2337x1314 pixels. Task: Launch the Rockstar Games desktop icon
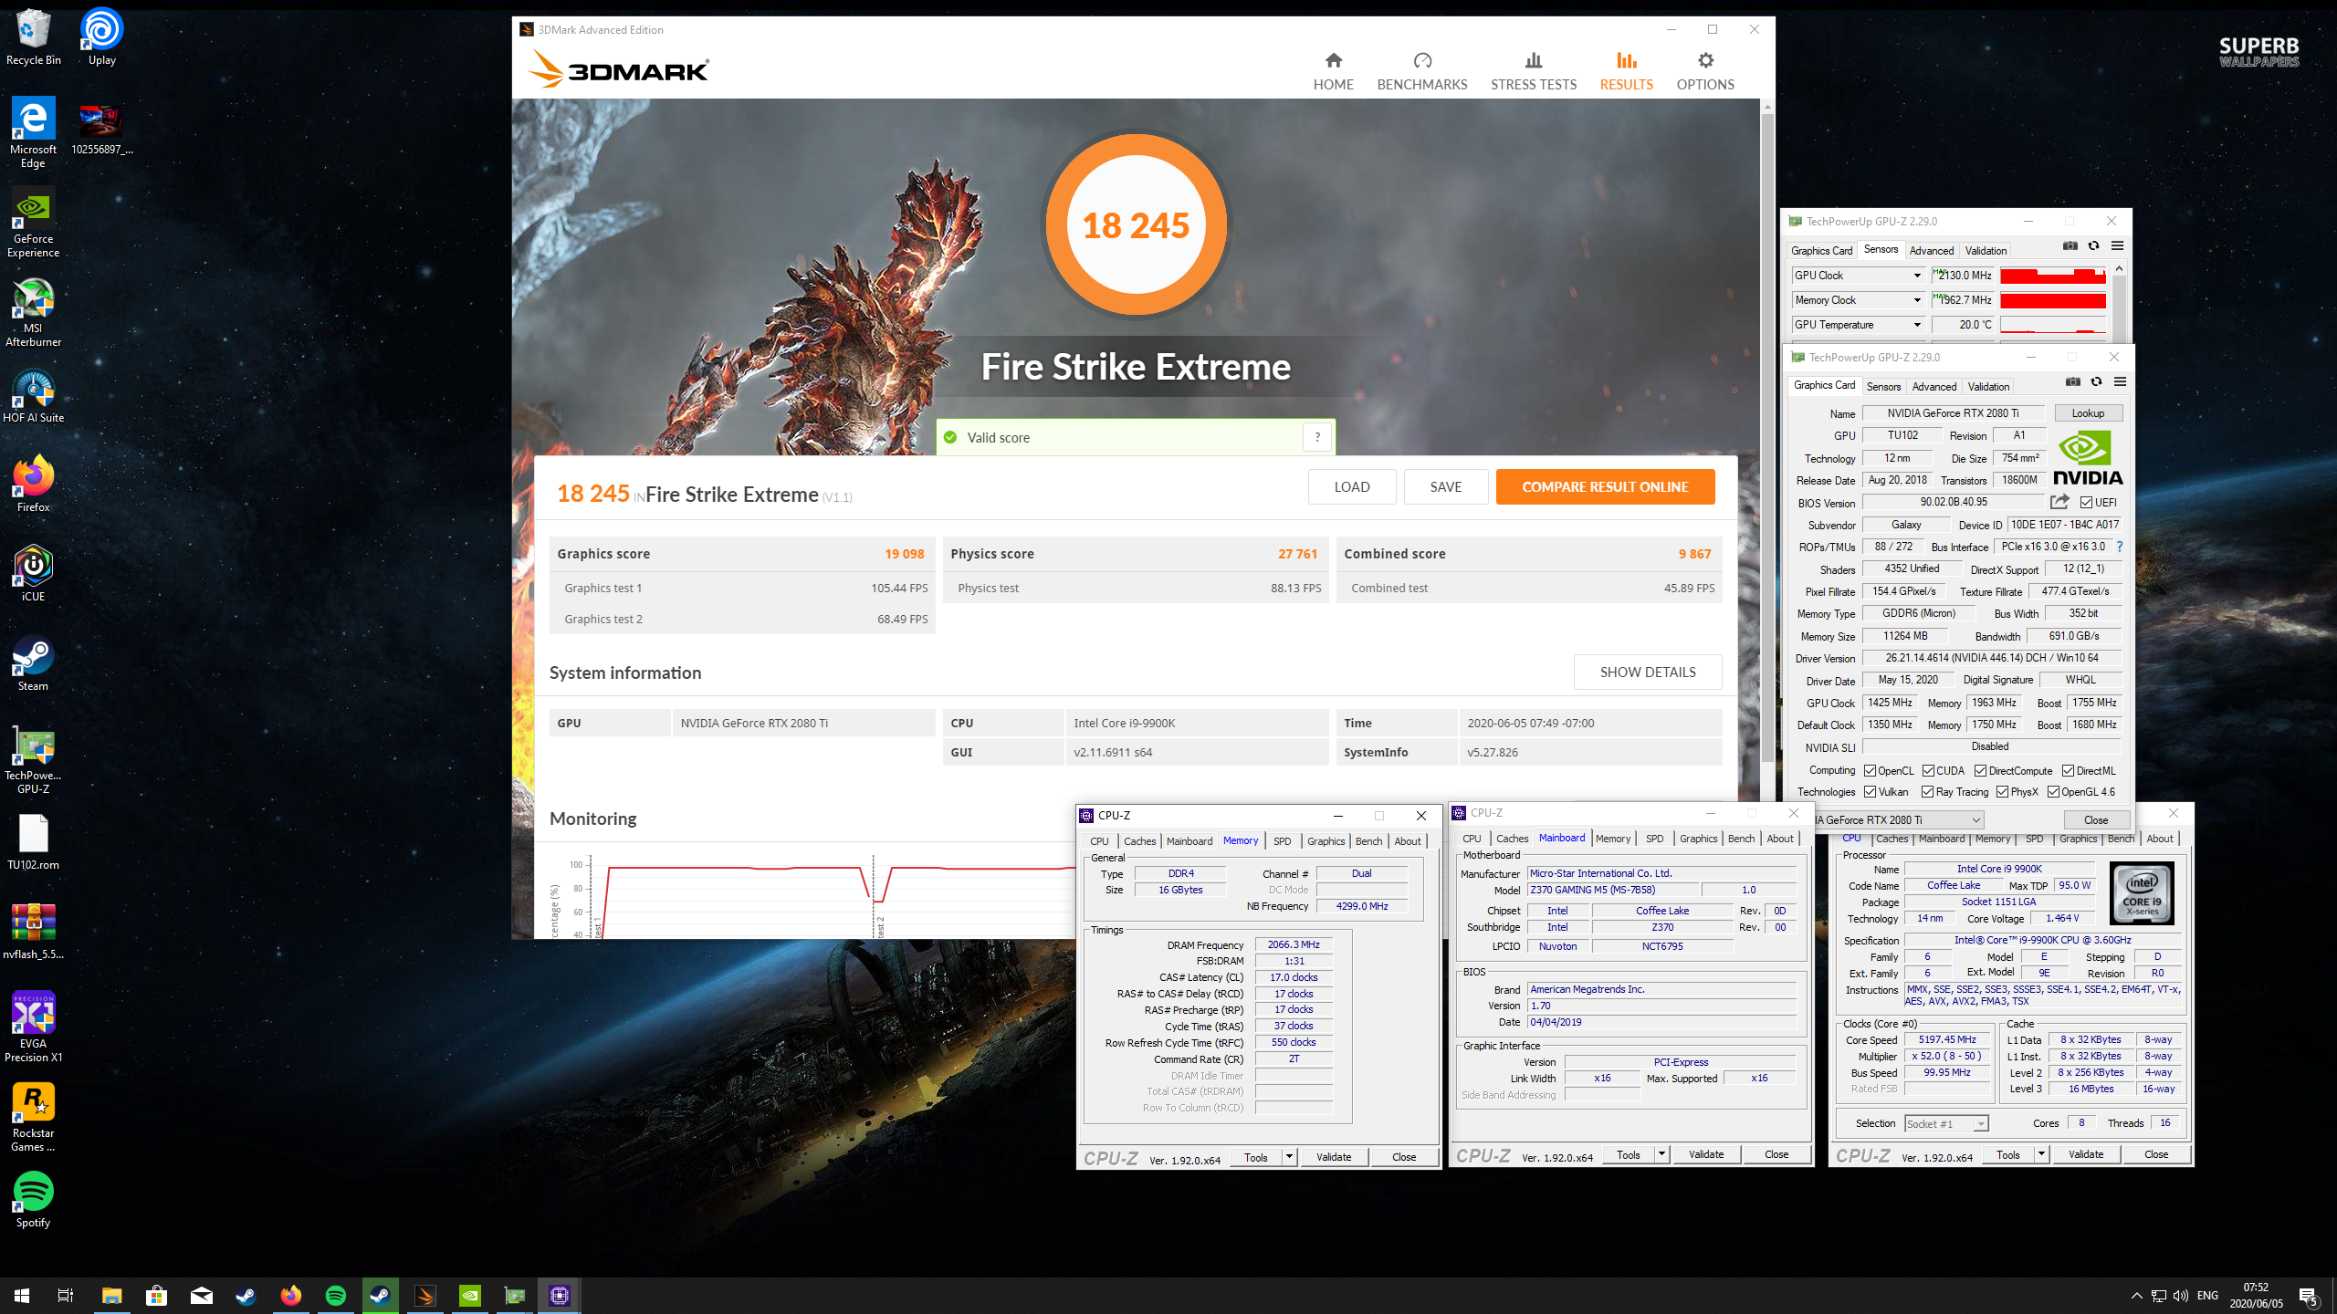[x=33, y=1117]
